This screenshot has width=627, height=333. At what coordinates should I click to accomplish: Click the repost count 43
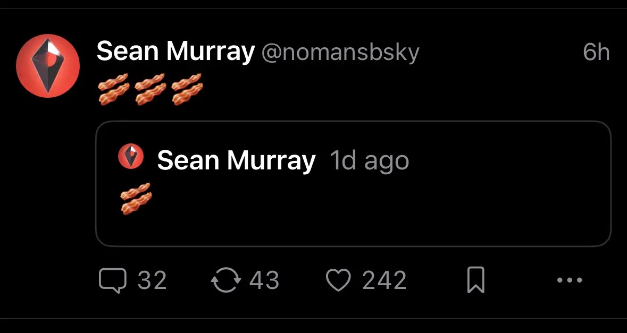pyautogui.click(x=264, y=280)
